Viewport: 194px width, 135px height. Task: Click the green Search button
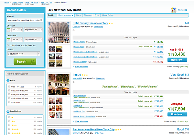pyautogui.click(x=25, y=62)
